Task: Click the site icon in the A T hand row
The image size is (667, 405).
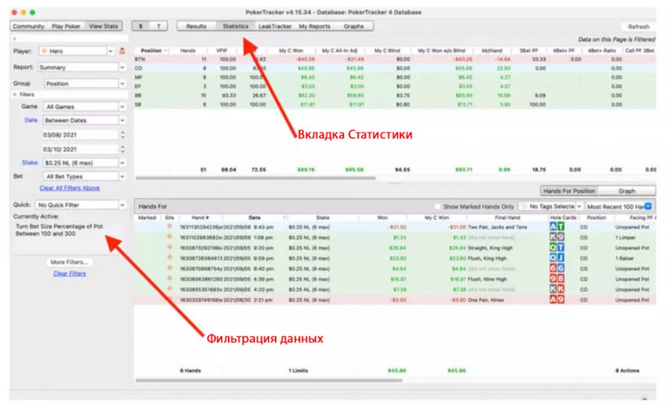Action: point(170,226)
